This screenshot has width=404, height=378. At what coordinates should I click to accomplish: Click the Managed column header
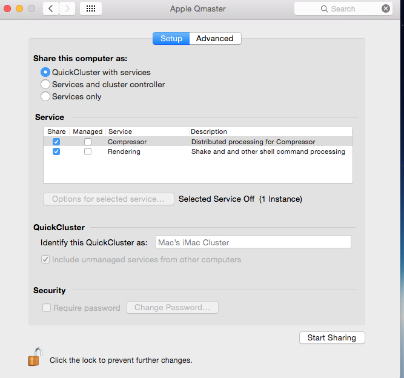pos(88,131)
